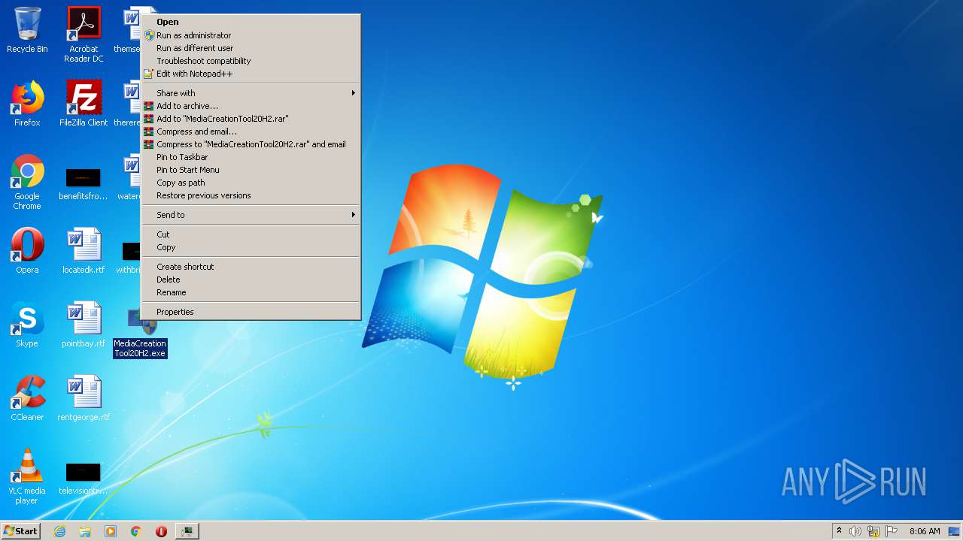Choose Copy as path
Screen dimensions: 963x541
coord(251,183)
